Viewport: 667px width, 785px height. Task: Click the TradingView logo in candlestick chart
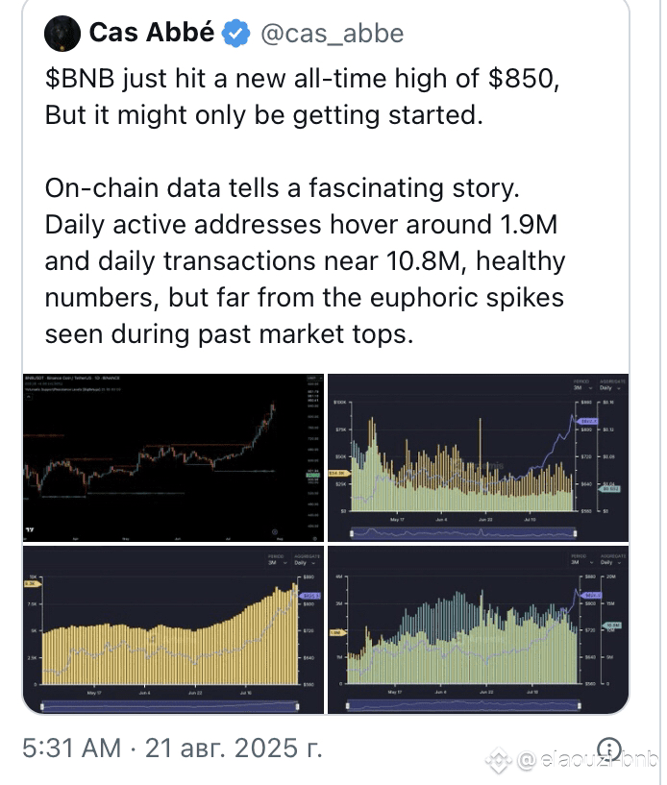30,529
